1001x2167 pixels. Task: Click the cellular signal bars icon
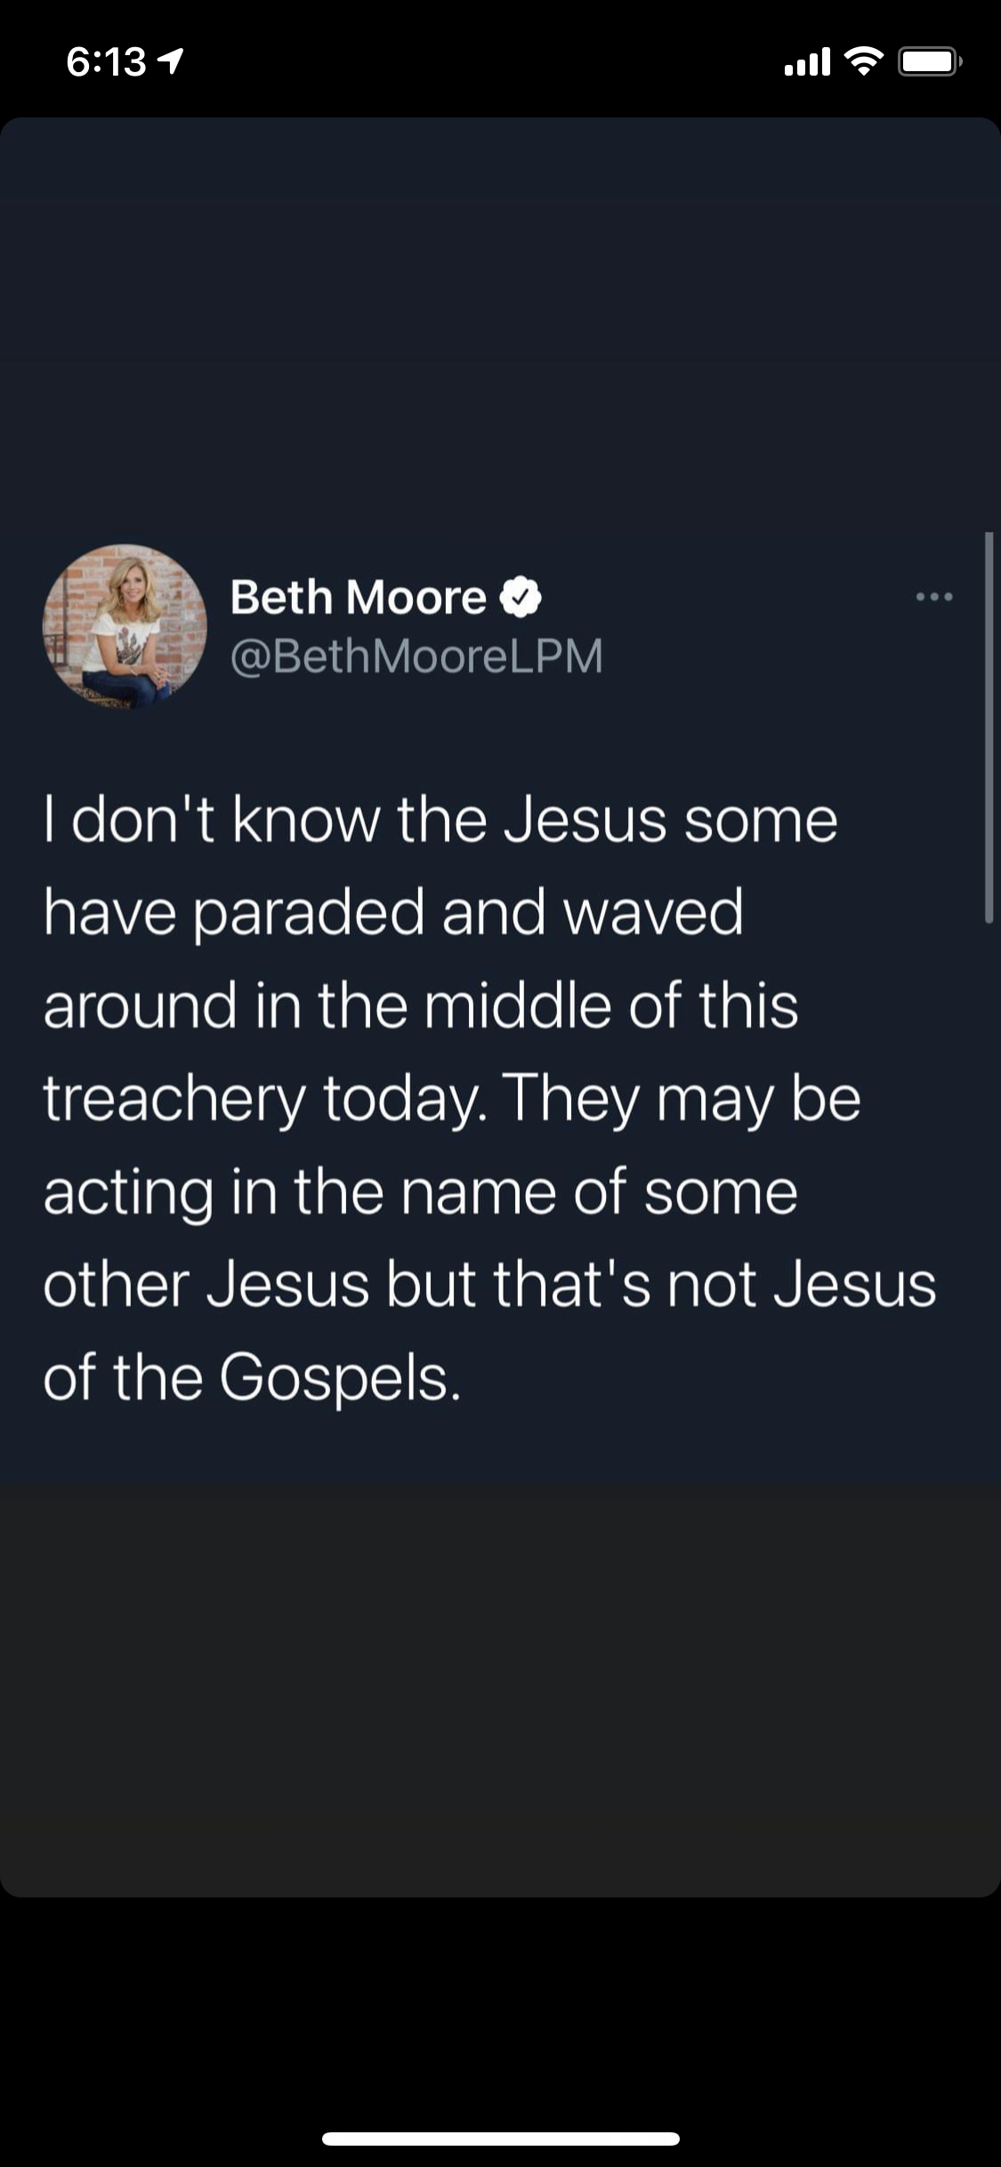point(807,61)
